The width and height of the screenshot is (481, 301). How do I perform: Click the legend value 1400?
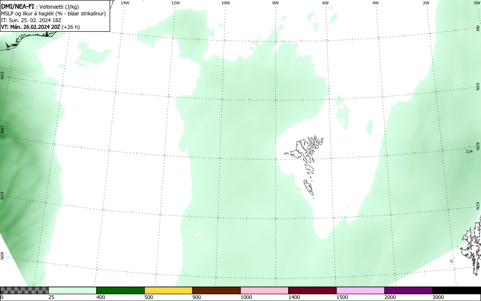point(294,297)
